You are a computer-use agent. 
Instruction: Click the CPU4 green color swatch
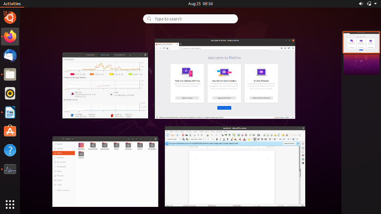pos(130,74)
